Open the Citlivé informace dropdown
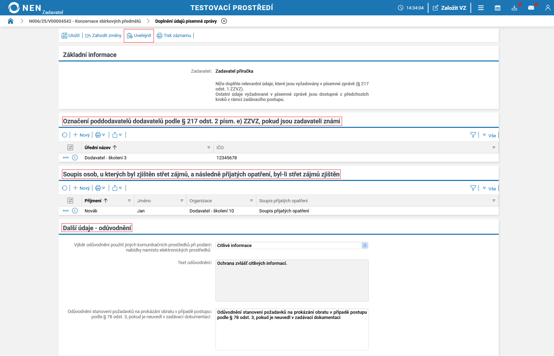This screenshot has height=356, width=554. pyautogui.click(x=365, y=245)
